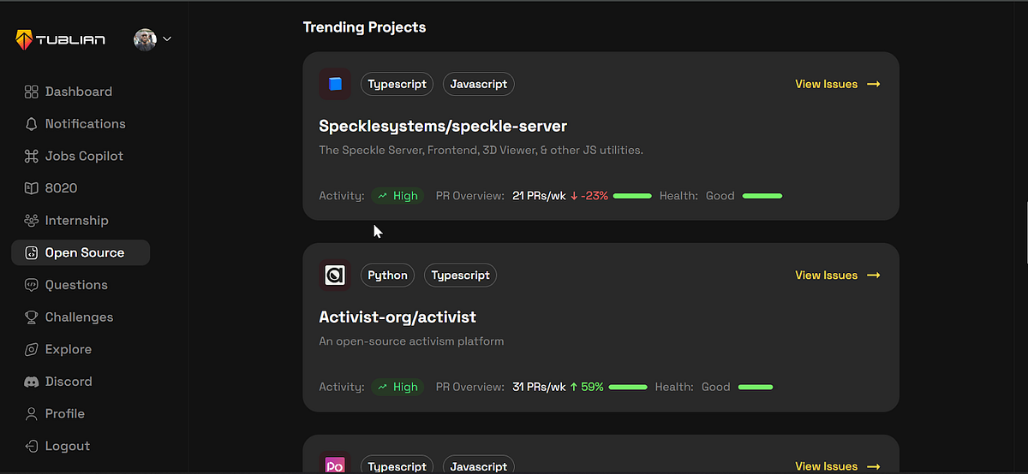View Issues for speckle-server project

tap(837, 84)
